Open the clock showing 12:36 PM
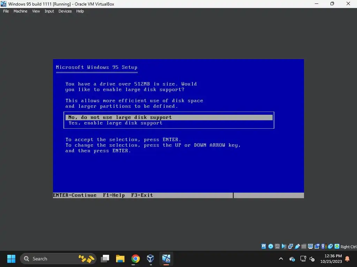 click(331, 259)
